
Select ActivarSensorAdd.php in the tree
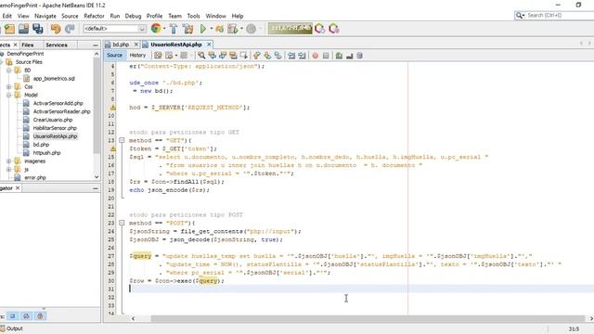[x=58, y=103]
